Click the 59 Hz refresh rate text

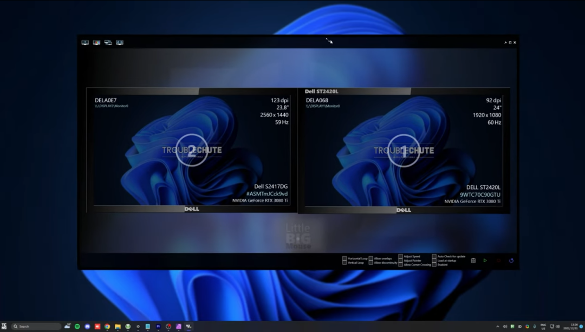pos(282,122)
